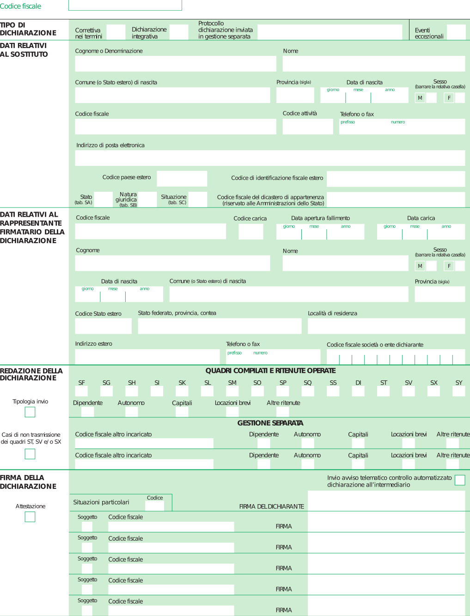The width and height of the screenshot is (470, 616).
Task: Check the Attestazione box
Action: pyautogui.click(x=30, y=517)
